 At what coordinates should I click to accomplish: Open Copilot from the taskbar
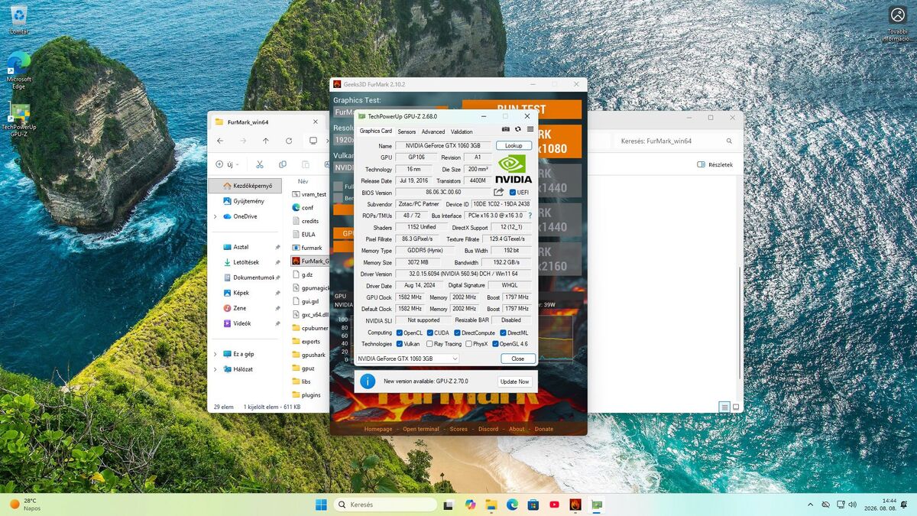tap(470, 505)
